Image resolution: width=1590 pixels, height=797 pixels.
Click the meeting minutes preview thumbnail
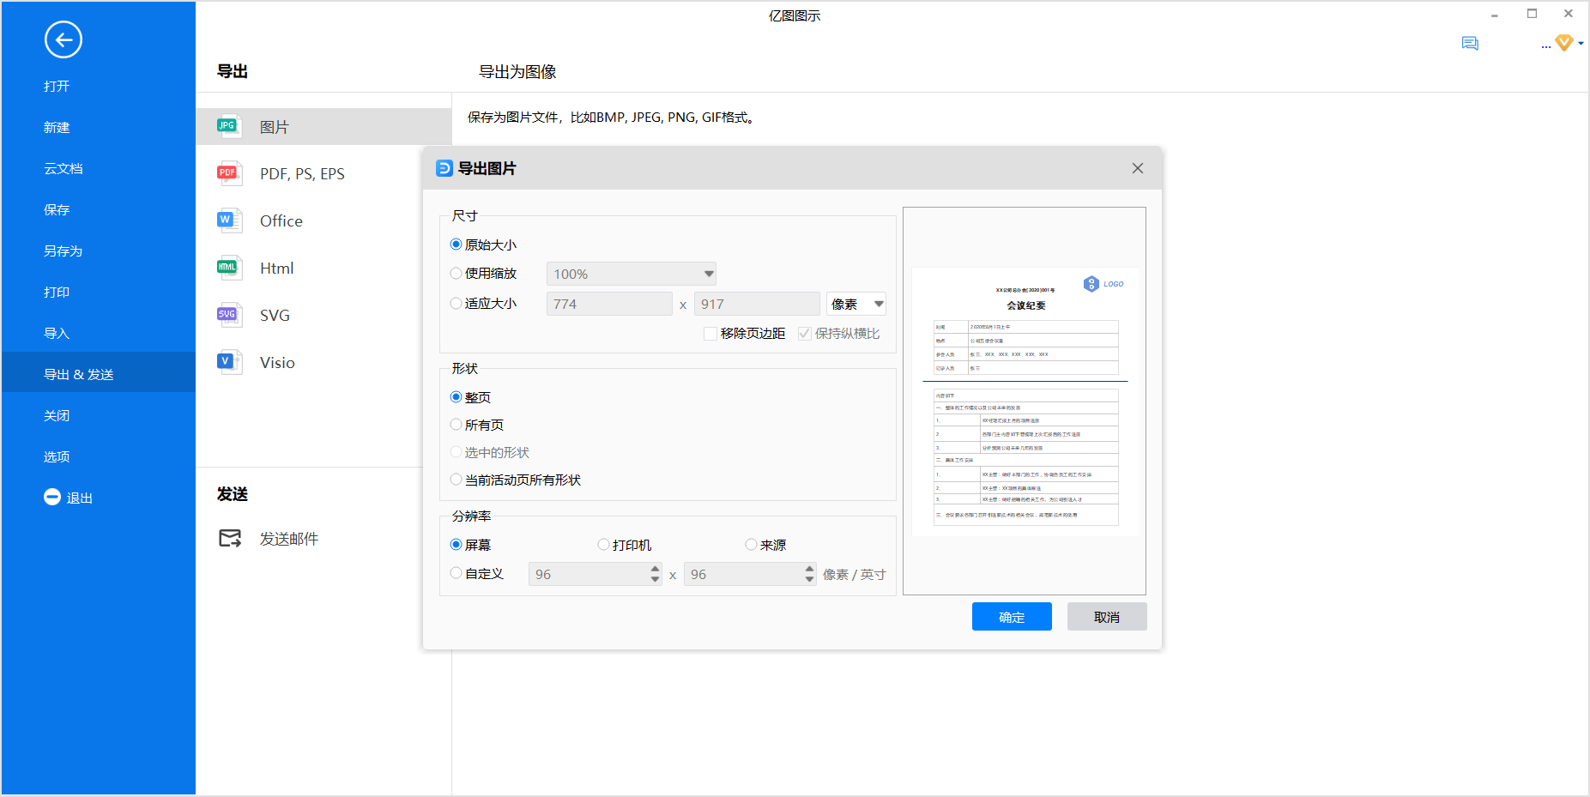[x=1025, y=402]
